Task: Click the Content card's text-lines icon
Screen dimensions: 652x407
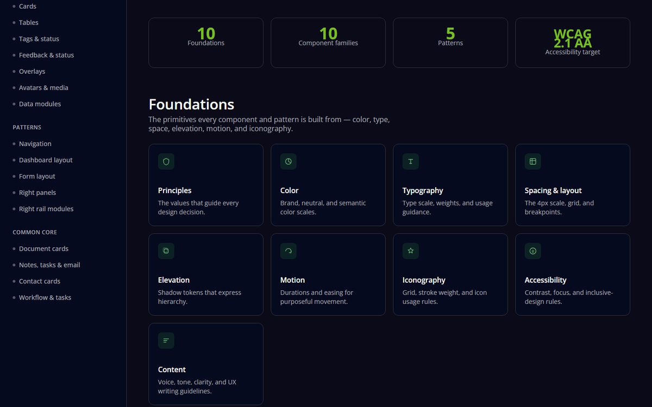Action: (166, 341)
